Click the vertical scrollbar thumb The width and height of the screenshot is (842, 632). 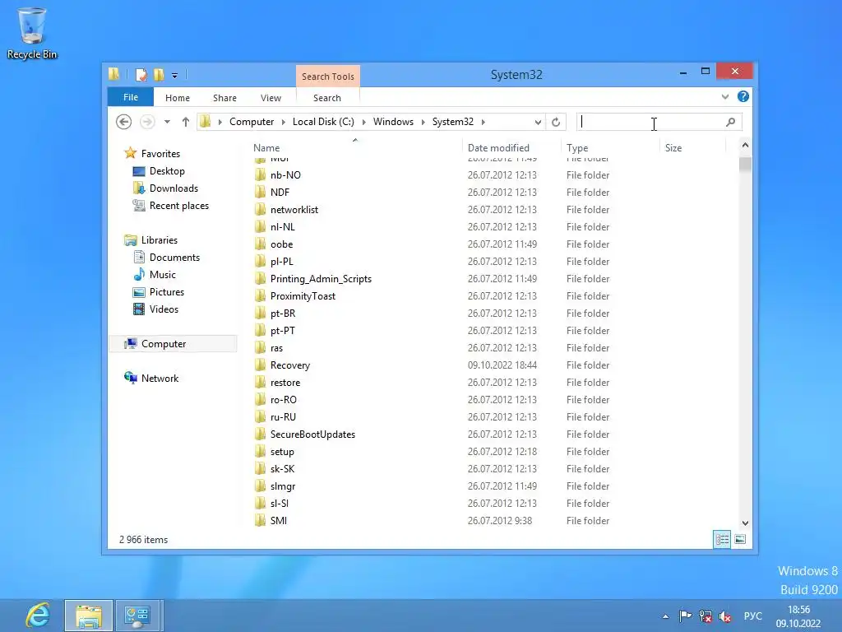pos(745,164)
